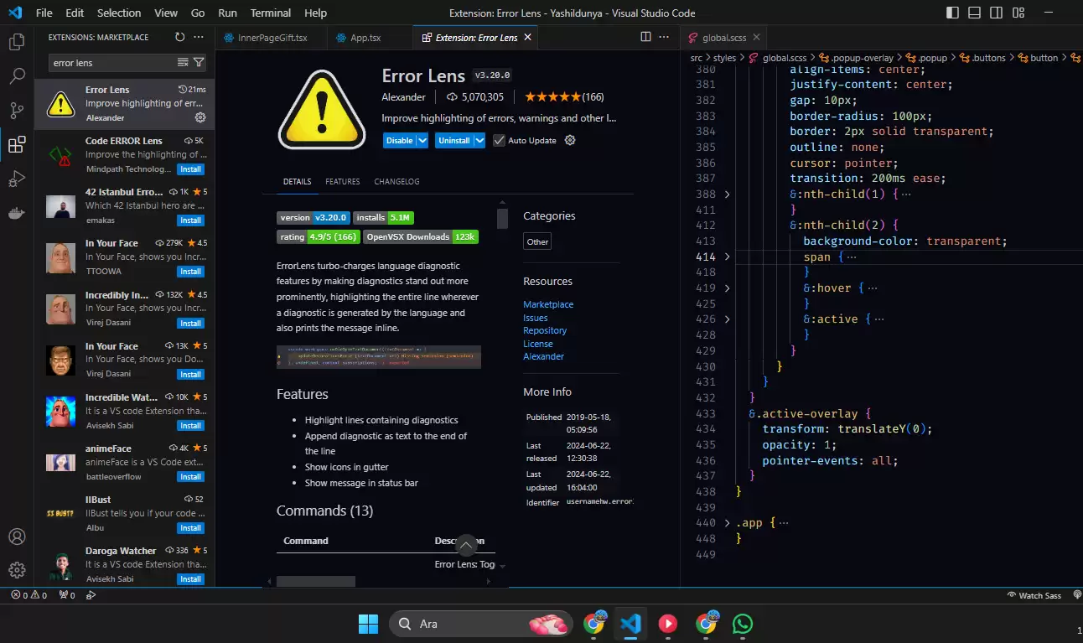Open the Repository resource link
The width and height of the screenshot is (1083, 643).
(x=545, y=330)
